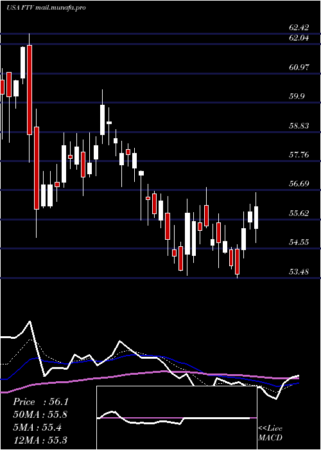The height and width of the screenshot is (450, 321).
Task: Click the 12MA : 55.3 readout
Action: coord(40,440)
